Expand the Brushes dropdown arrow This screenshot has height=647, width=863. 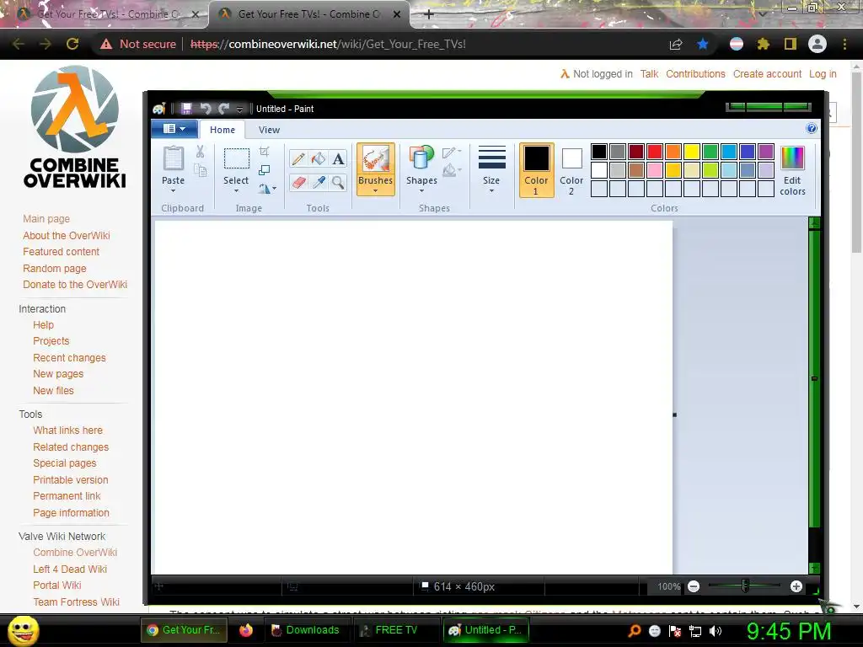click(x=375, y=191)
